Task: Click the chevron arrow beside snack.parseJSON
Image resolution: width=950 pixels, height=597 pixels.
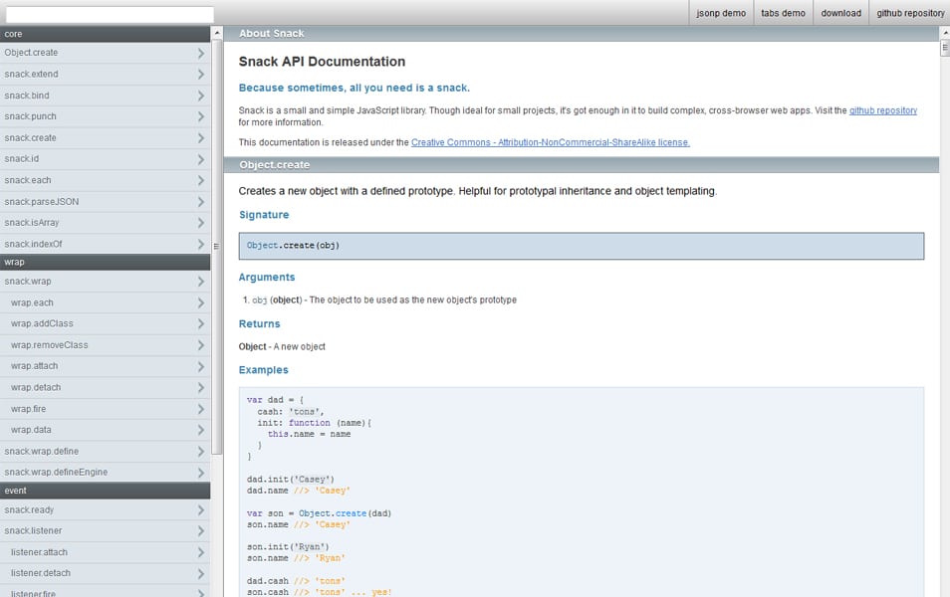Action: (200, 202)
